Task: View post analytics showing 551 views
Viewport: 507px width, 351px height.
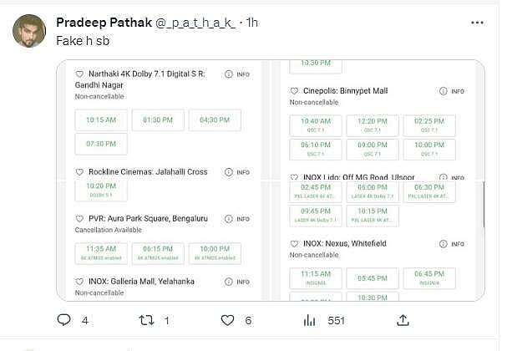Action: pos(310,320)
